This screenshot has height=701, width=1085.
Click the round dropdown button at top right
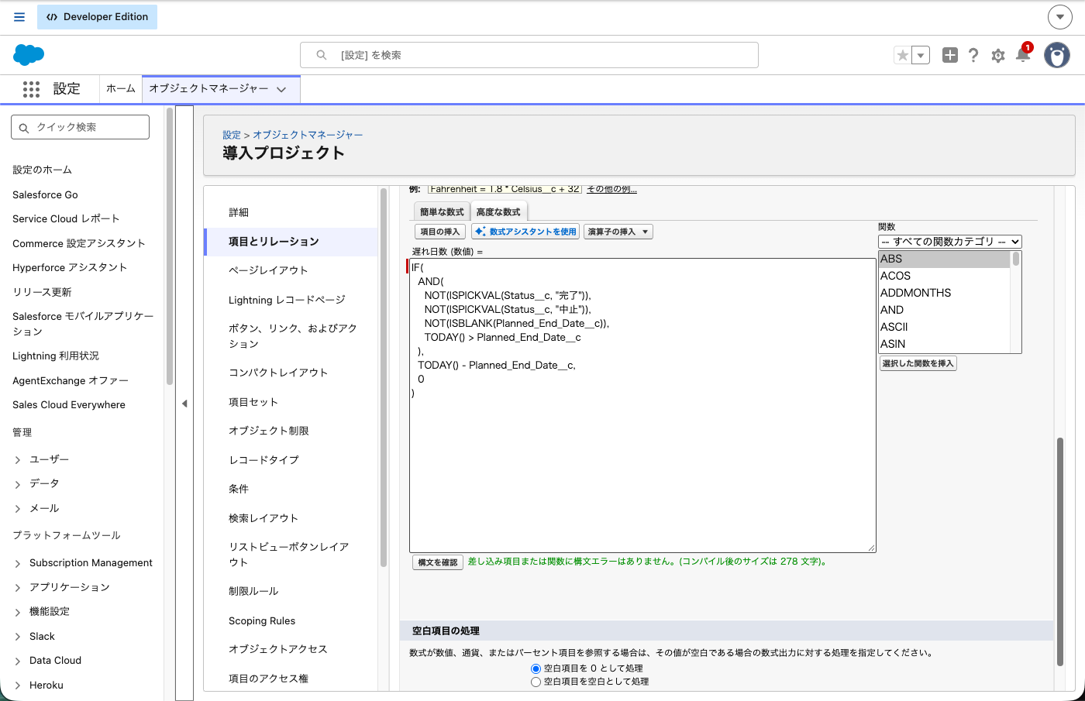point(1059,17)
